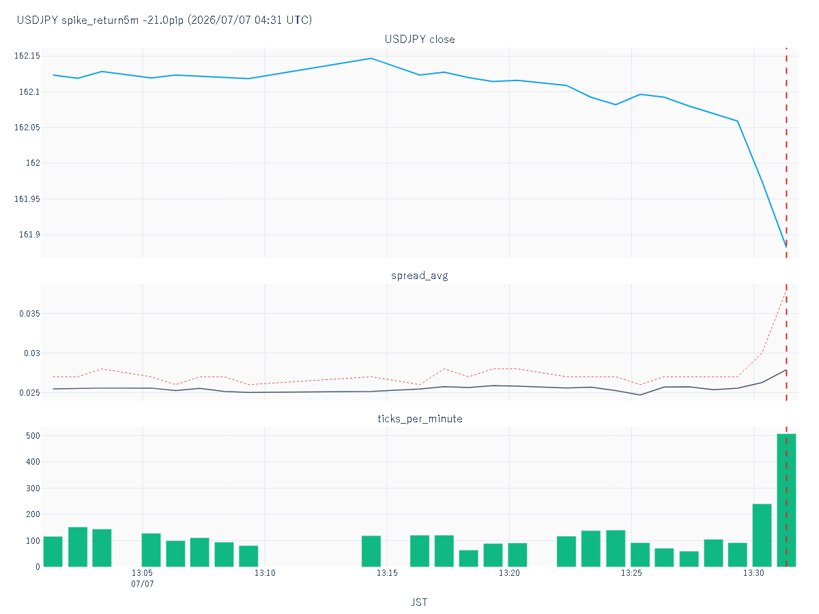The image size is (819, 614).
Task: Click the 13:20 x-axis tick label
Action: pos(509,573)
